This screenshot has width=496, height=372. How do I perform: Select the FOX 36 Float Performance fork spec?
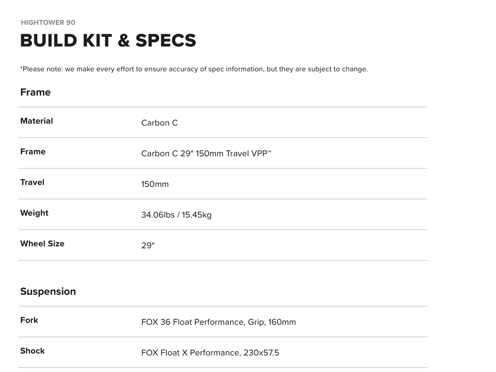coord(218,322)
